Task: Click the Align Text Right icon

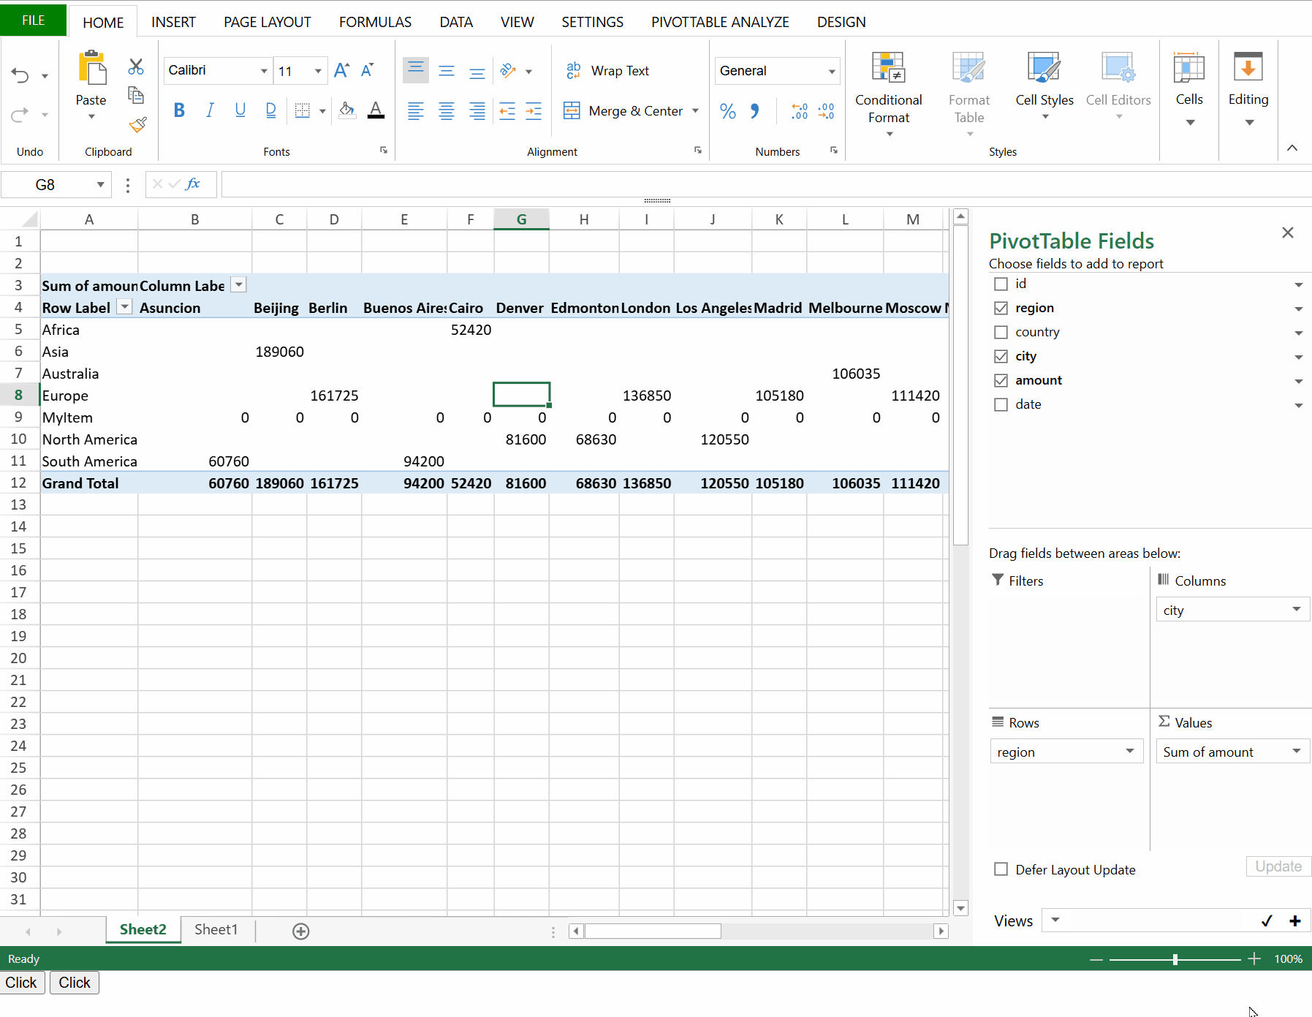Action: (x=477, y=111)
